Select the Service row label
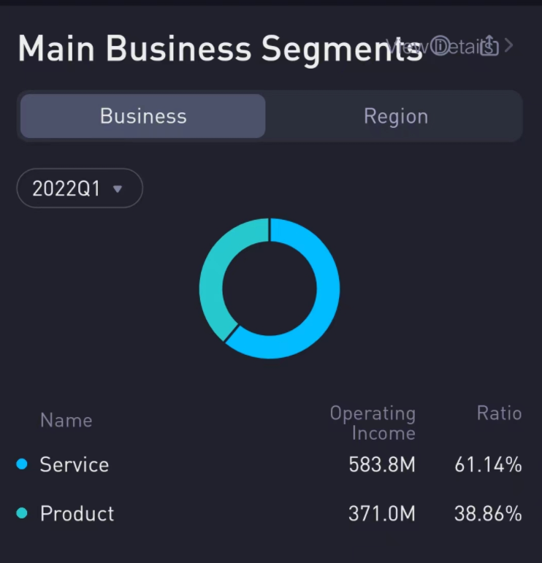The height and width of the screenshot is (563, 542). (x=74, y=464)
